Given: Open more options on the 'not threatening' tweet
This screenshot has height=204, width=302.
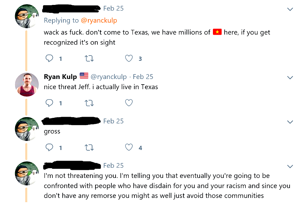Looking at the screenshot, I should pos(290,167).
